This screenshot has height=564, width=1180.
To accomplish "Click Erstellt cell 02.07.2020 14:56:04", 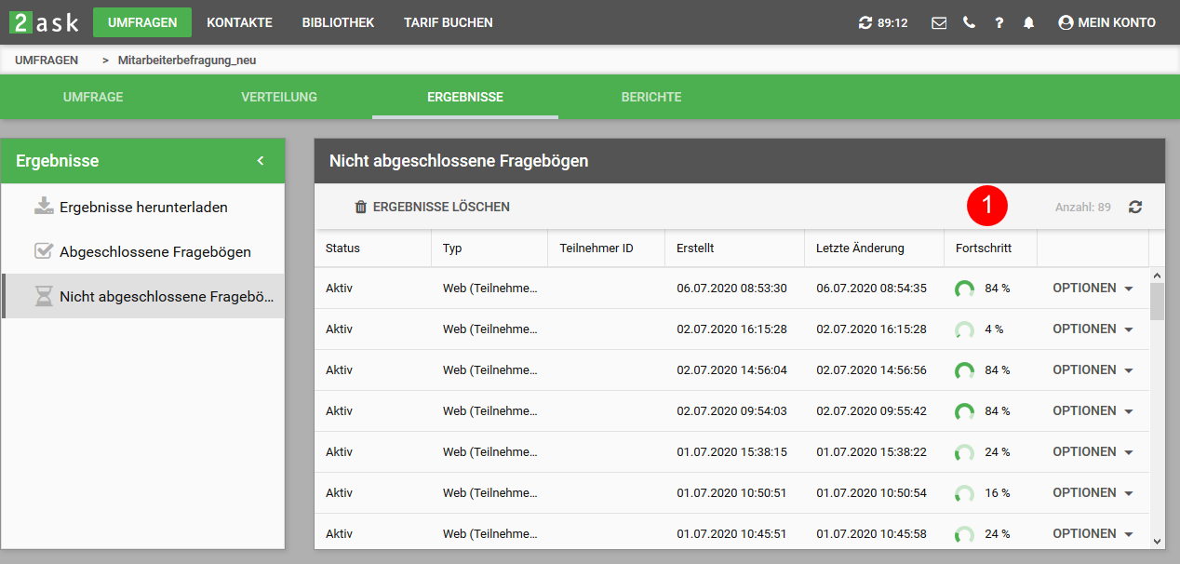I will 732,370.
